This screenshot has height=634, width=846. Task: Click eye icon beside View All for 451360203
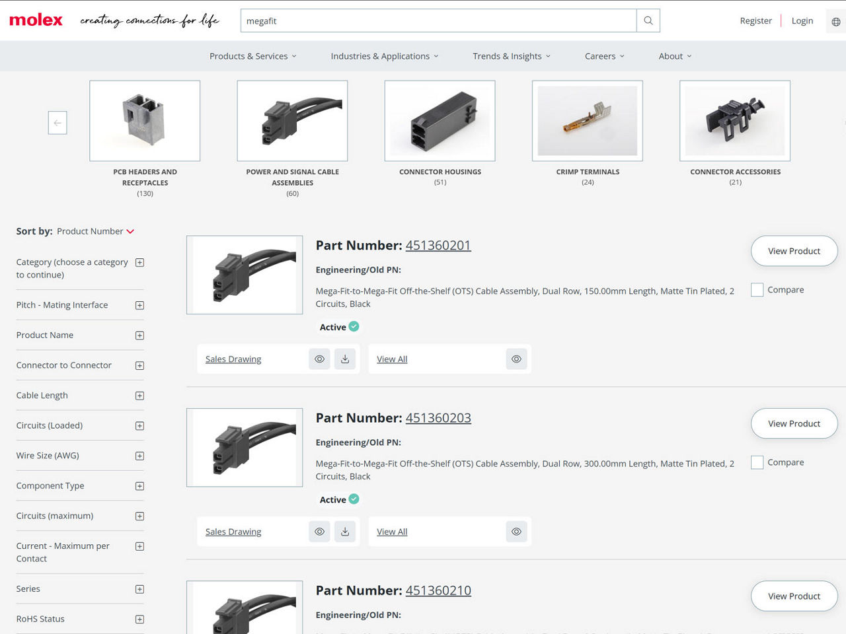(516, 532)
